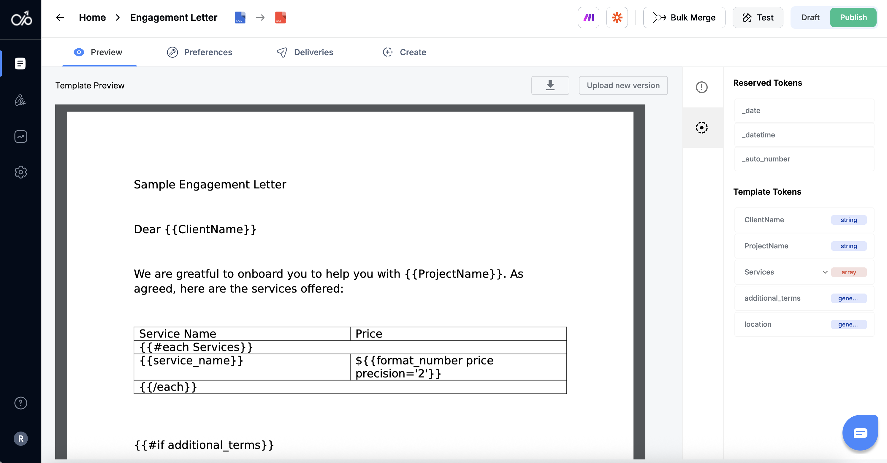Viewport: 887px width, 463px height.
Task: Show the issues alert panel icon
Action: click(701, 87)
